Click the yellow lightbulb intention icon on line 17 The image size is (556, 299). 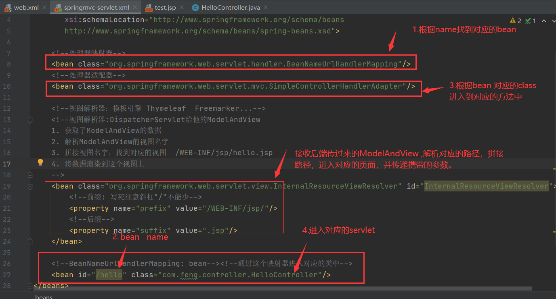pyautogui.click(x=40, y=162)
